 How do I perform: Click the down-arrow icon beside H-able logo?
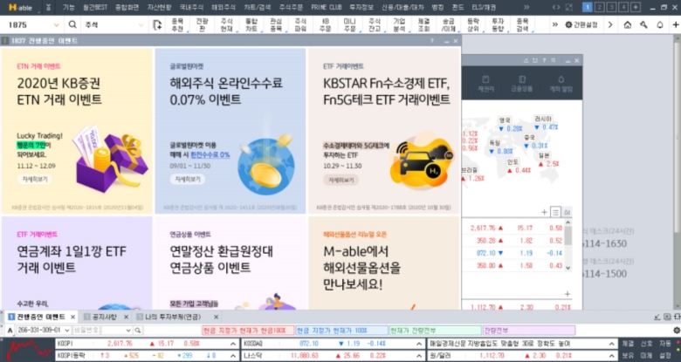(x=48, y=7)
